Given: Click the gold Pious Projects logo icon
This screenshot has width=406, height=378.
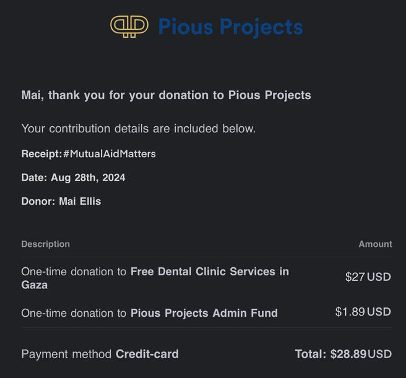Looking at the screenshot, I should (129, 26).
